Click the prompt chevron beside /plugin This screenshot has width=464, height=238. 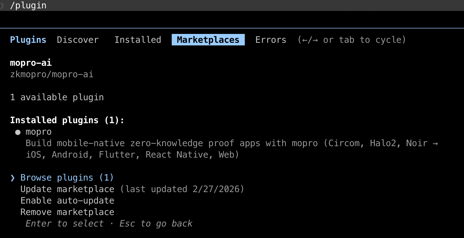3,5
